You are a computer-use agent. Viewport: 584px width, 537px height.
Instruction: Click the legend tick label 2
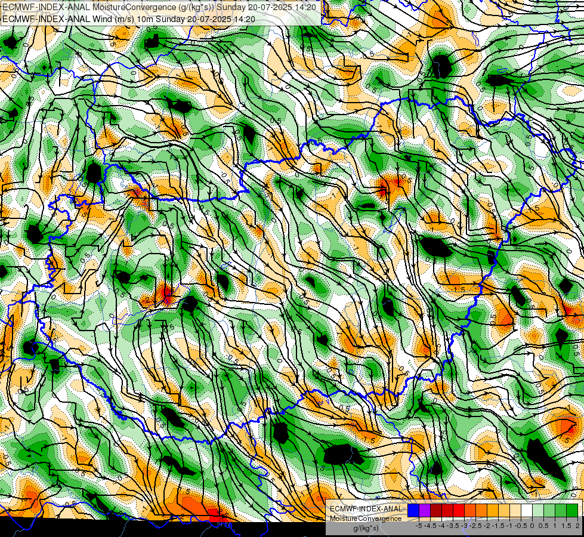click(577, 526)
